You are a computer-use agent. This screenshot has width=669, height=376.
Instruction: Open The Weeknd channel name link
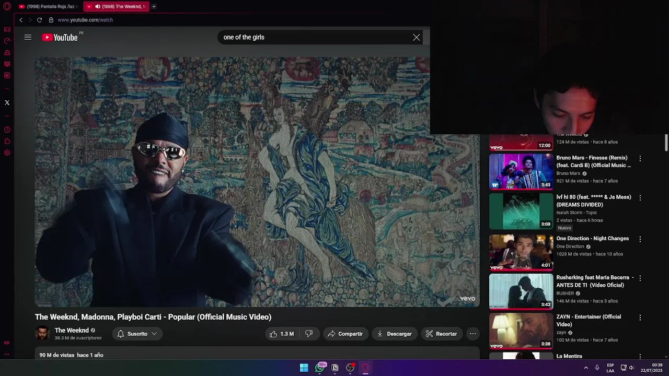[x=72, y=330]
